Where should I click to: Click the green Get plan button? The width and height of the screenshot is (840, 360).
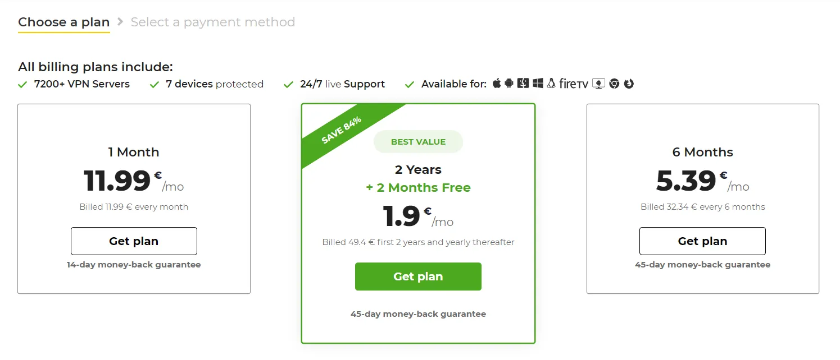point(418,276)
